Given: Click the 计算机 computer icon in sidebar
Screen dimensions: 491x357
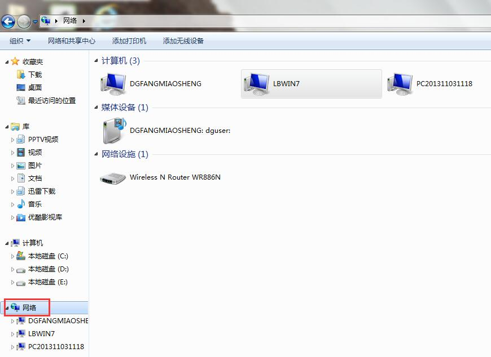Looking at the screenshot, I should 15,243.
